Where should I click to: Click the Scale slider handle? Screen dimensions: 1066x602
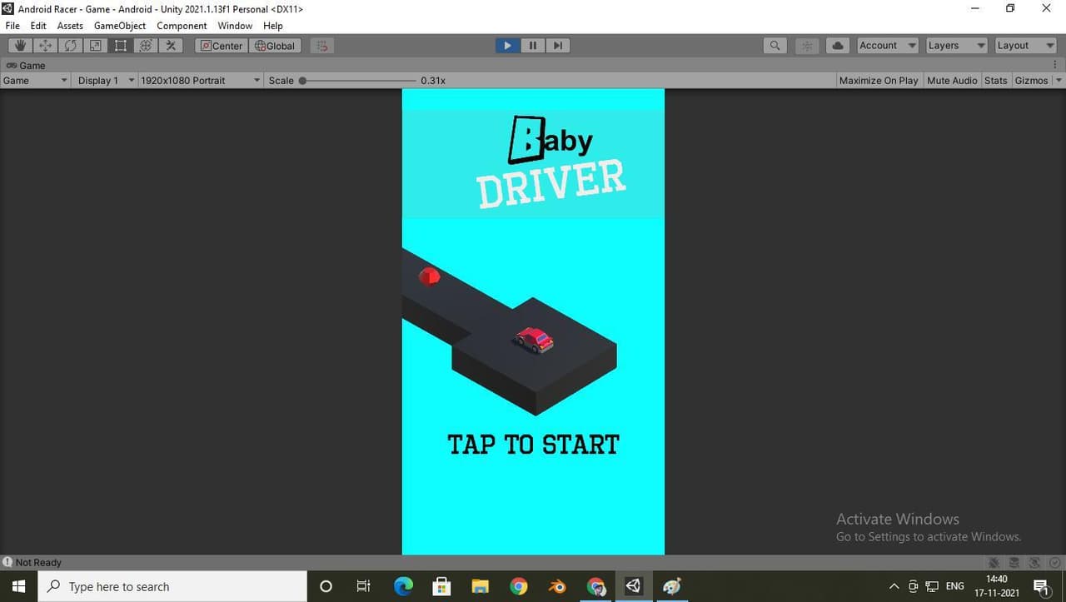pyautogui.click(x=302, y=81)
